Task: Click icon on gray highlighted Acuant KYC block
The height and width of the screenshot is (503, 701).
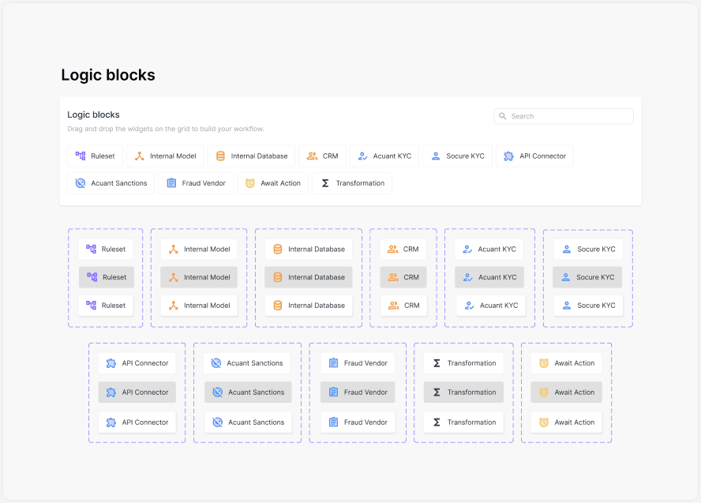Action: 467,277
